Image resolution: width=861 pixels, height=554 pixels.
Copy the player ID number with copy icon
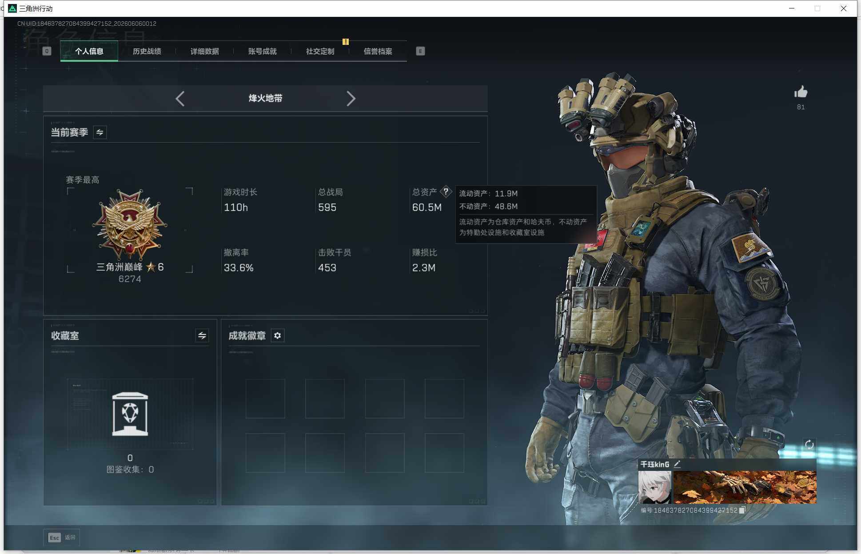[x=741, y=510]
